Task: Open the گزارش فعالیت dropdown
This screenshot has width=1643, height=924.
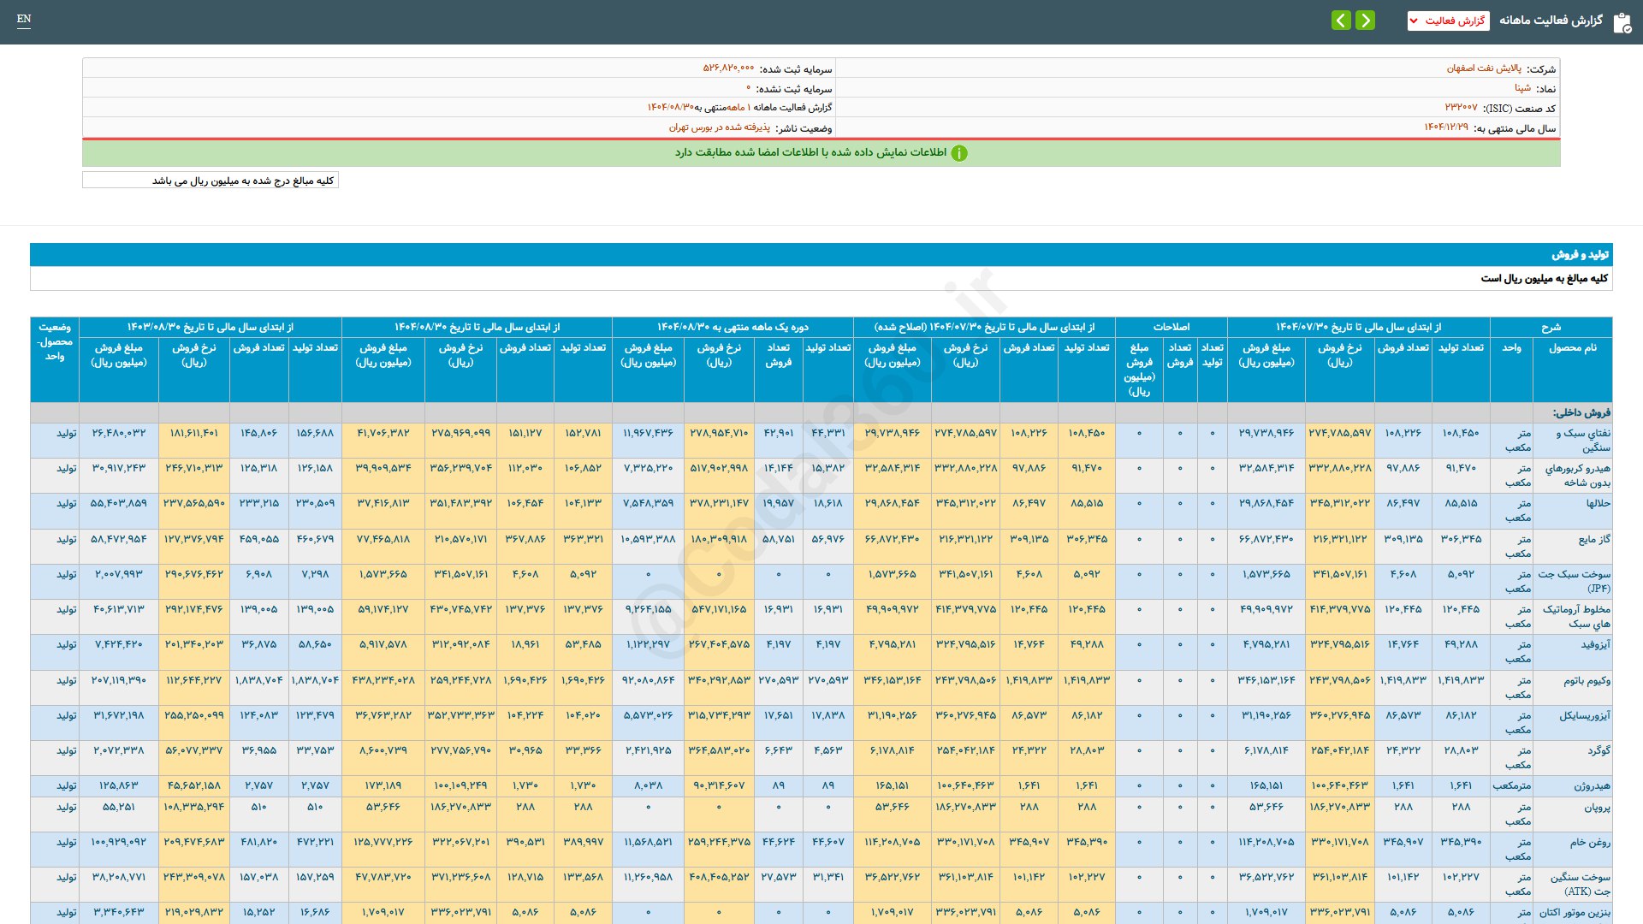Action: coord(1448,21)
